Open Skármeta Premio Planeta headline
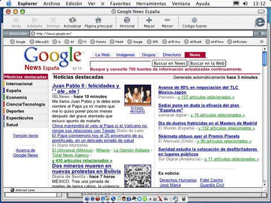Viewport: 271px width, 203px height. 199,136
